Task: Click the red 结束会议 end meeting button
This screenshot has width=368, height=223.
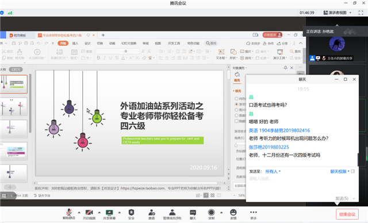Action: tap(347, 214)
